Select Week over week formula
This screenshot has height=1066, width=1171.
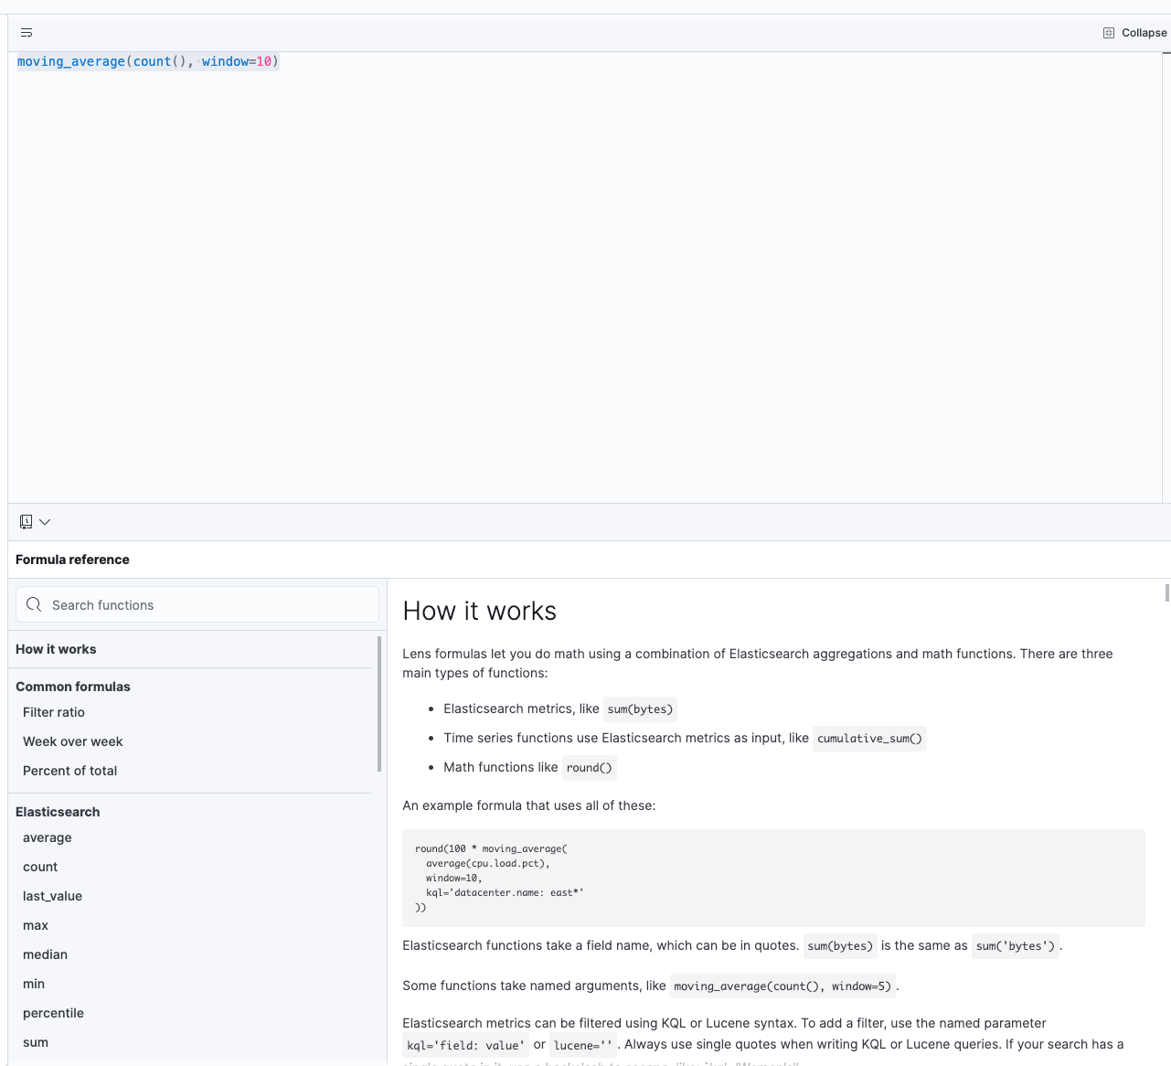72,741
